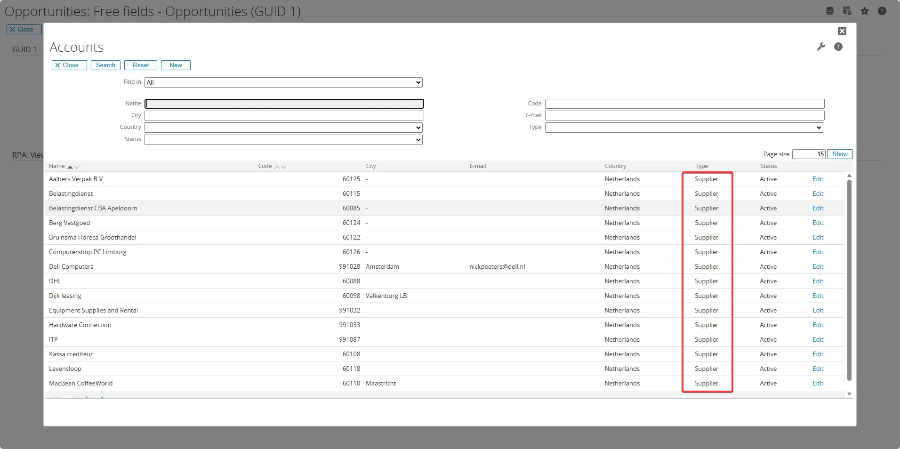Image resolution: width=900 pixels, height=449 pixels.
Task: Sort Code column ascending using up arrow
Action: tap(277, 167)
